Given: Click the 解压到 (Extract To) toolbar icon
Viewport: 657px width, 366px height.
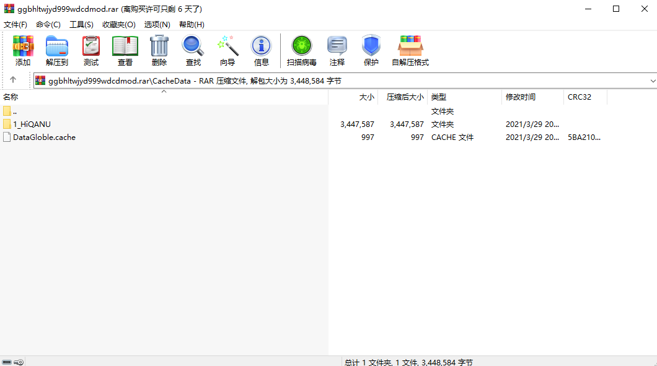Looking at the screenshot, I should coord(57,46).
